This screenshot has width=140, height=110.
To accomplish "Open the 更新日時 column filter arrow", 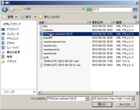I will 113,22.
